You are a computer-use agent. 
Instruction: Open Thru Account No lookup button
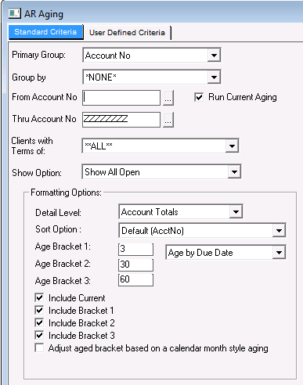168,120
